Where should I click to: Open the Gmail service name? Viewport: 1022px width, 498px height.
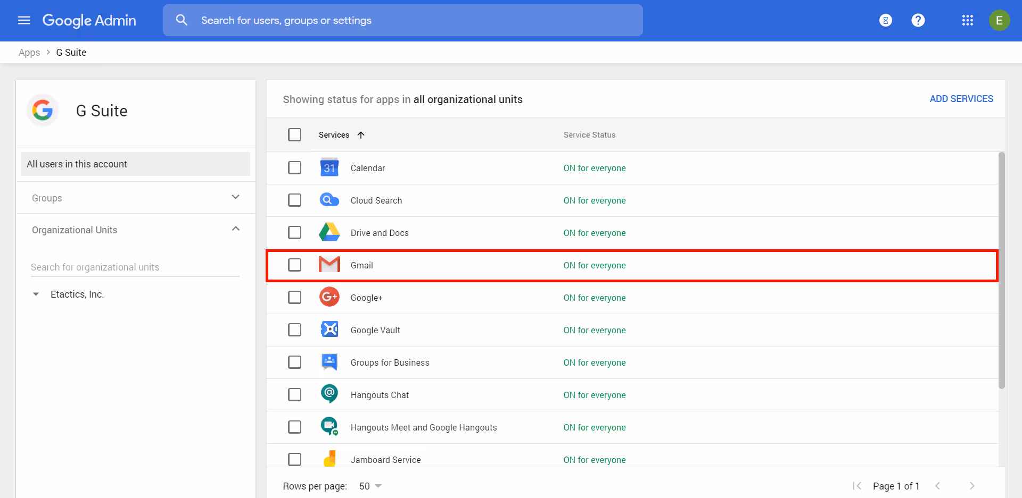click(362, 265)
